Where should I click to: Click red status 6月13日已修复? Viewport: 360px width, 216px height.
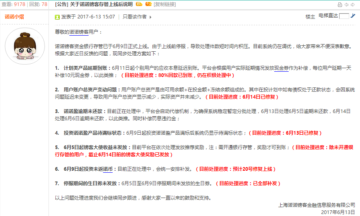[302, 133]
